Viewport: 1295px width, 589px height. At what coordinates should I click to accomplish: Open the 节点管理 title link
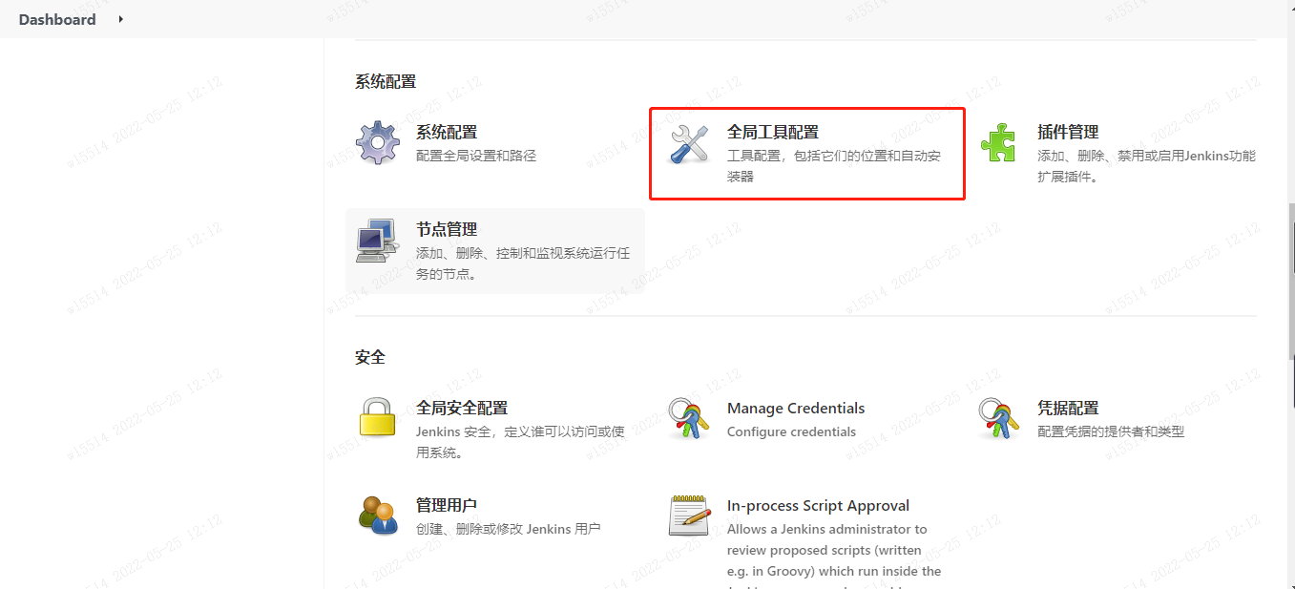point(447,229)
